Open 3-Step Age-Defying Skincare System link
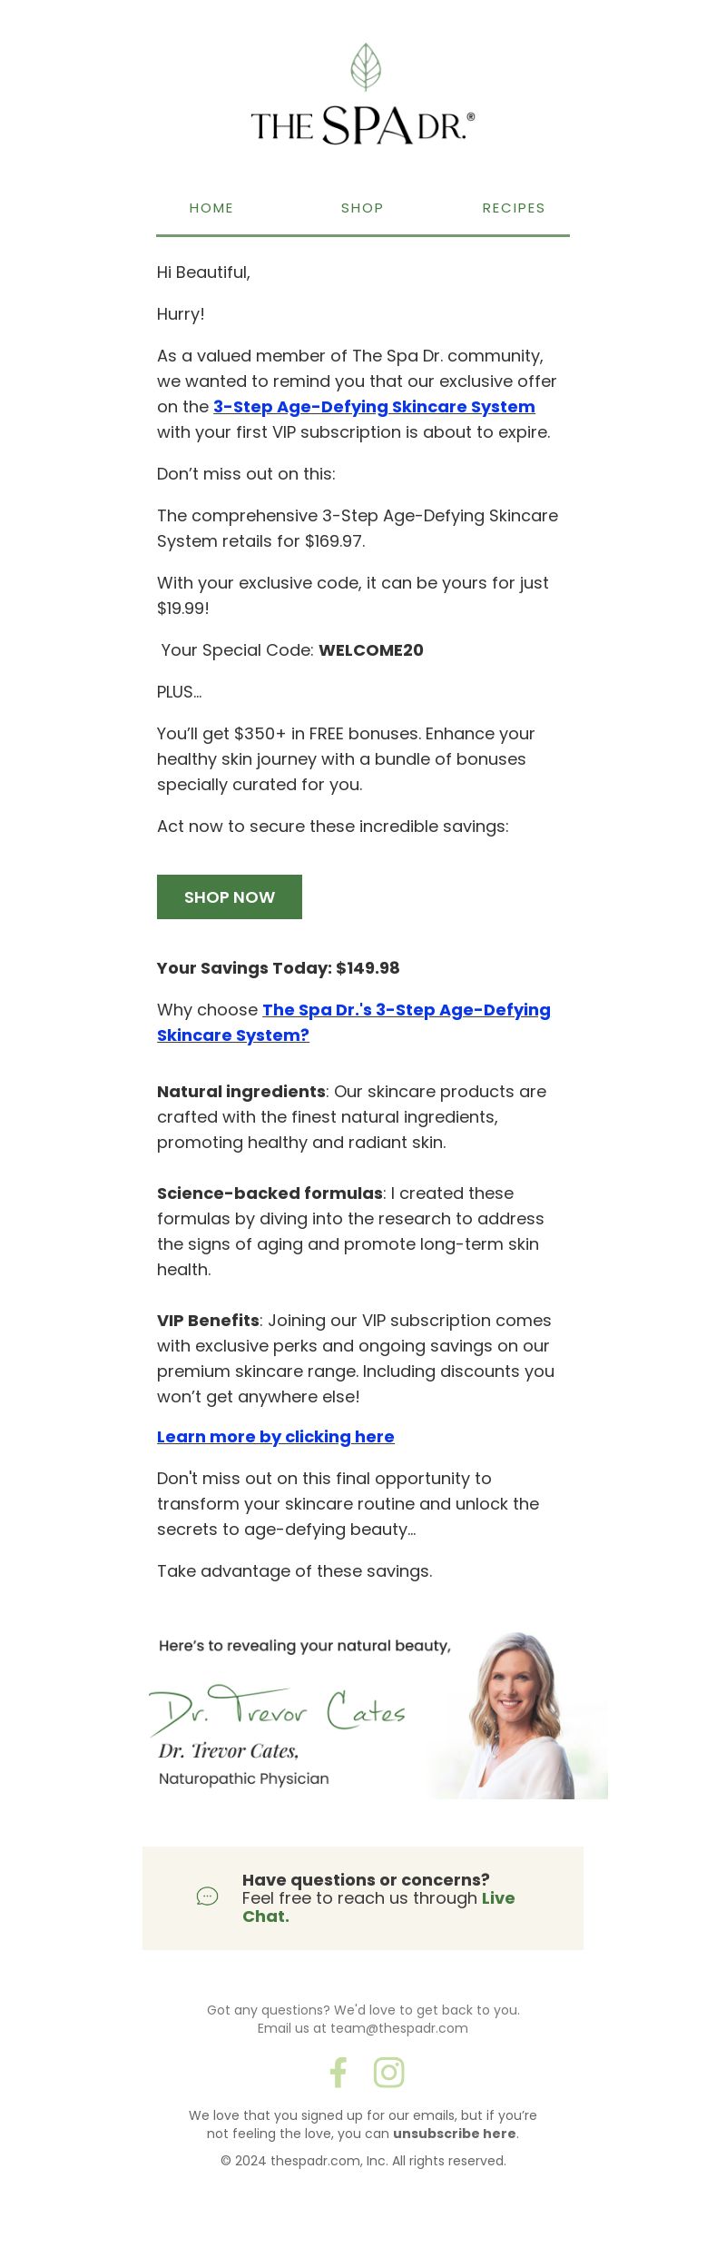The height and width of the screenshot is (2258, 726). 374,407
